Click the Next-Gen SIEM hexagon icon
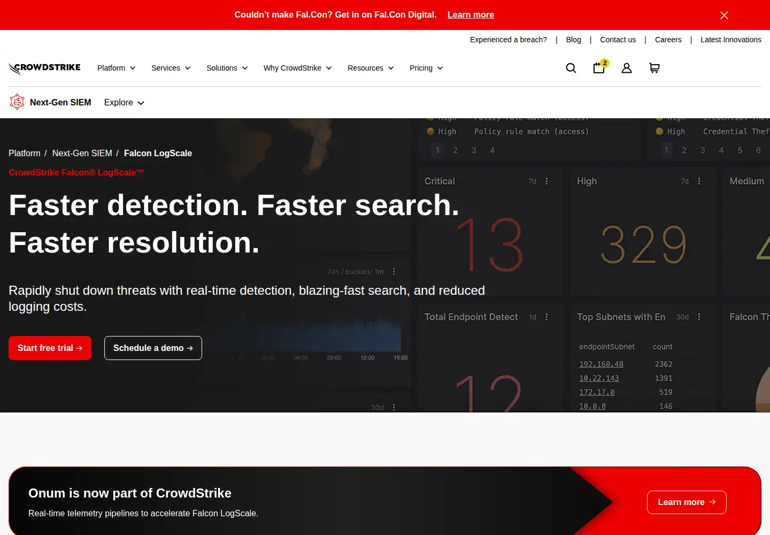Screen dimensions: 770x535 click(x=17, y=102)
